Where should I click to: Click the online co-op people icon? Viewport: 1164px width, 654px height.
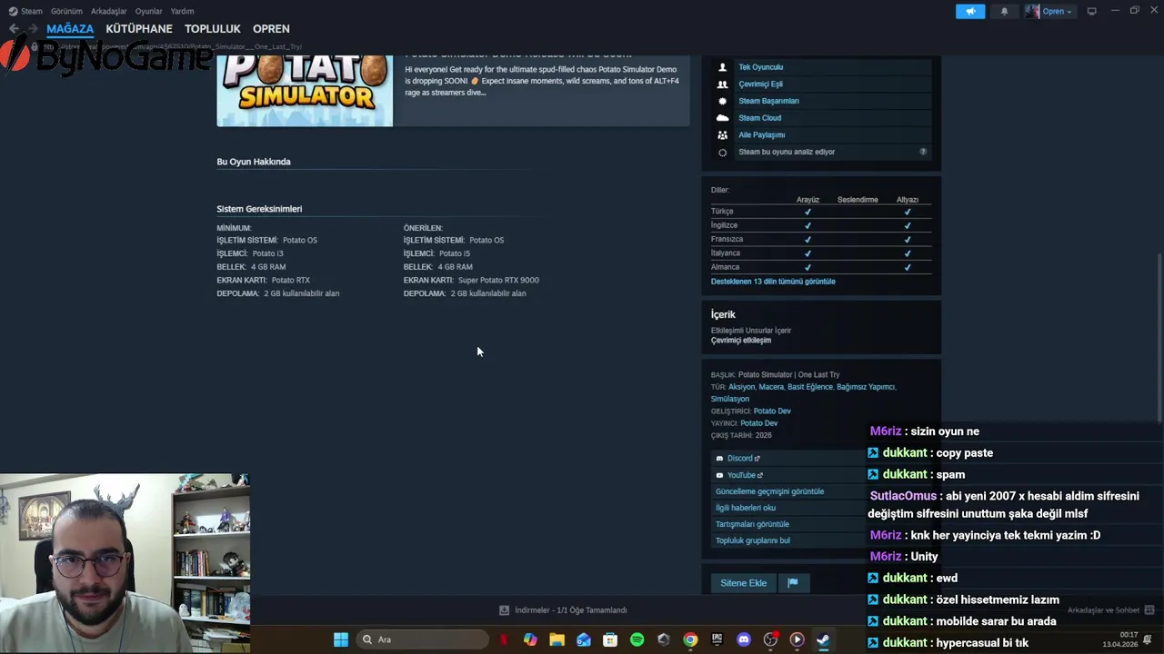point(722,84)
